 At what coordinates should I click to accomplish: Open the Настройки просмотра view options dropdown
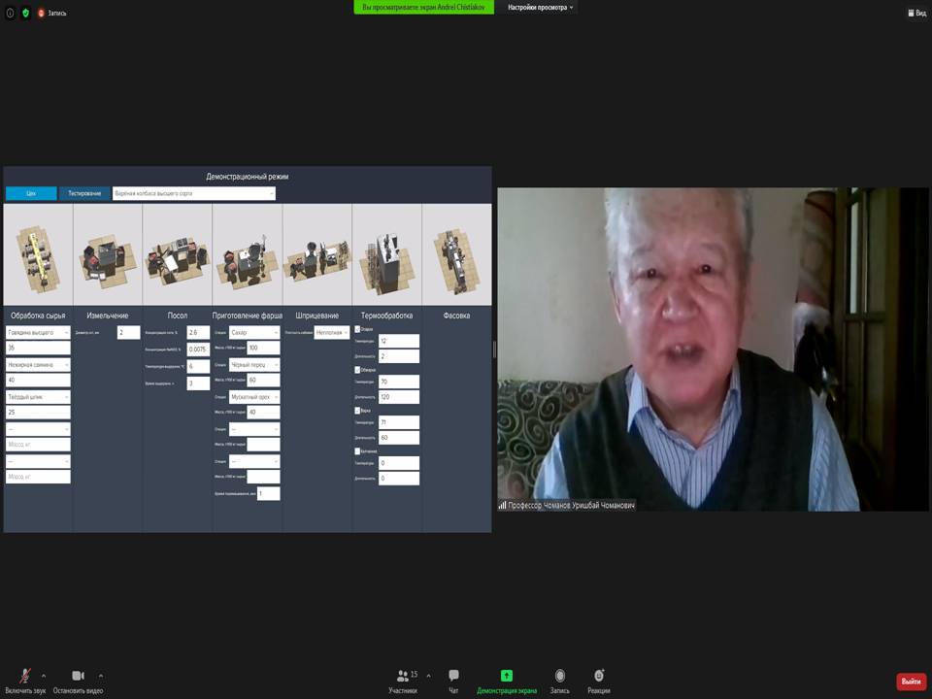coord(541,7)
